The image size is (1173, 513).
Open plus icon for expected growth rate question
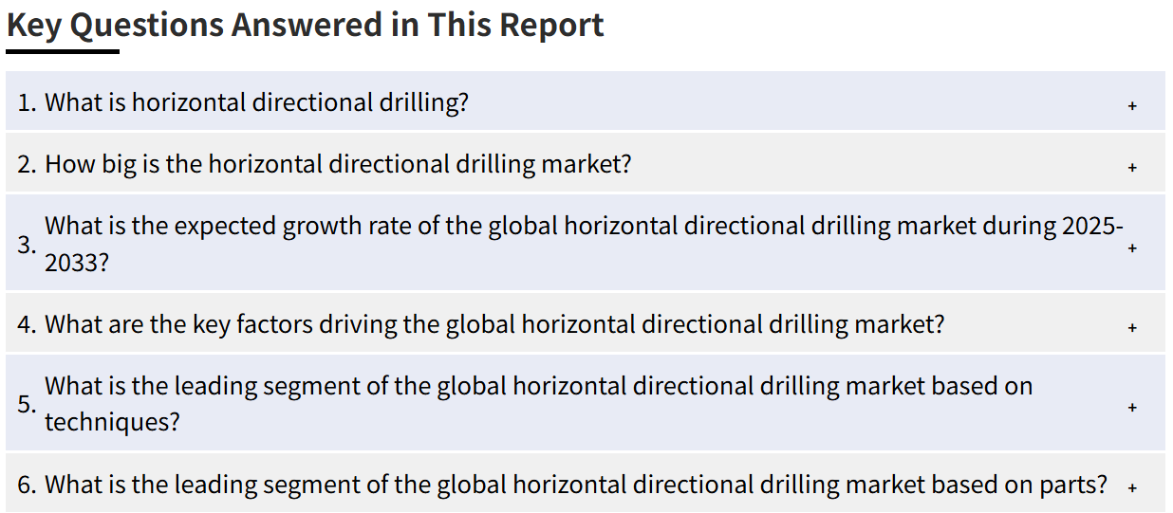pos(1132,247)
